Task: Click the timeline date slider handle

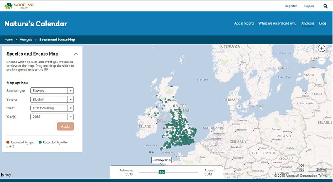Action: (x=162, y=172)
